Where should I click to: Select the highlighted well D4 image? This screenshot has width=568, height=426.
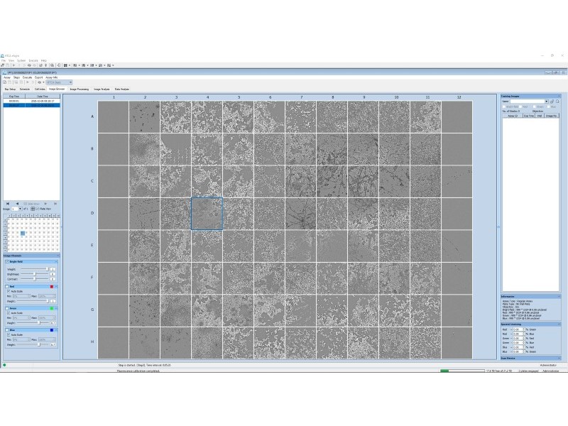[207, 214]
